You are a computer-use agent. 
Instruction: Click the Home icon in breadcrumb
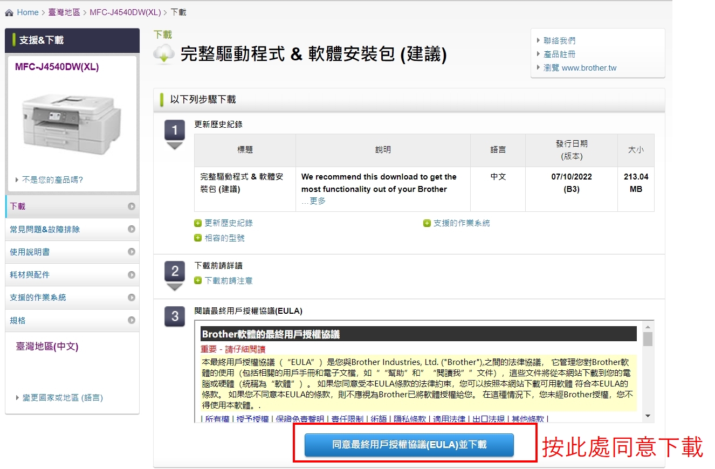tap(9, 12)
